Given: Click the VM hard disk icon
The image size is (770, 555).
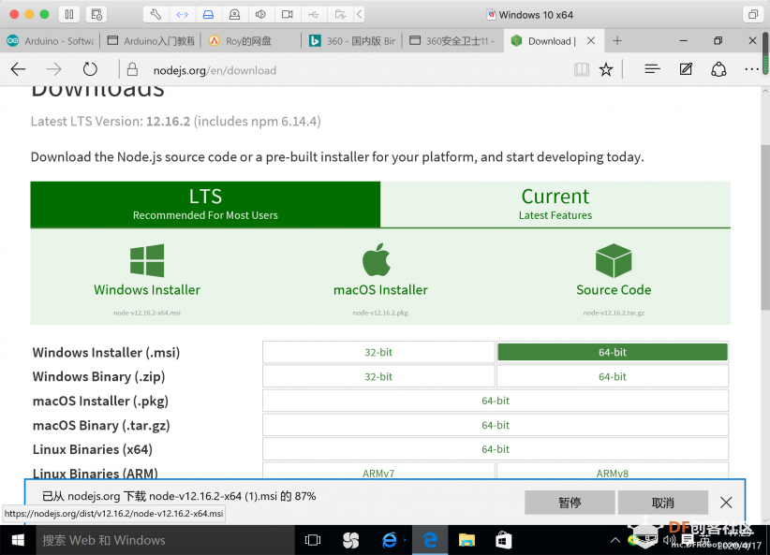Looking at the screenshot, I should coord(208,14).
